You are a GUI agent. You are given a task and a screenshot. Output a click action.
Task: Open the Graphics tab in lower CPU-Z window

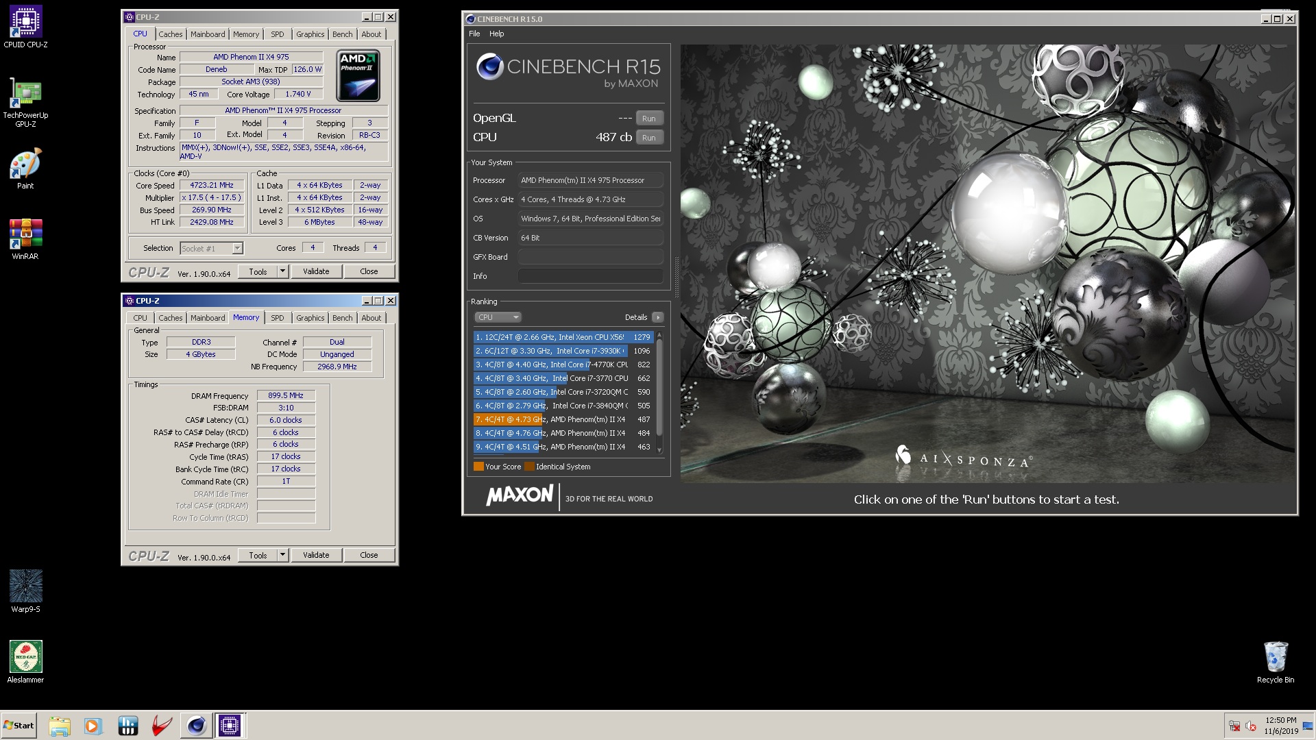click(x=310, y=318)
